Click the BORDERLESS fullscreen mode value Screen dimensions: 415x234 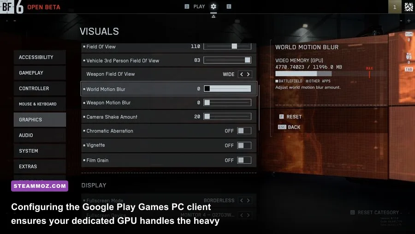point(219,201)
